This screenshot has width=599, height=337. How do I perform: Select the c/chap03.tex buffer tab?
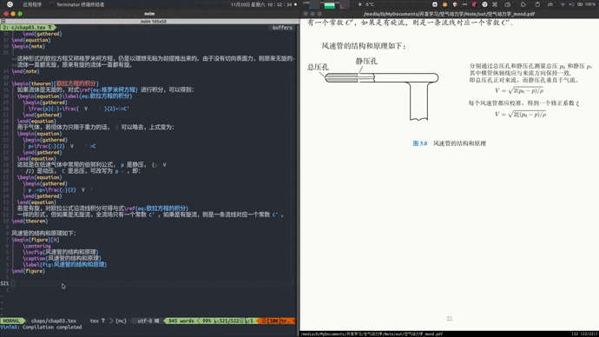click(29, 28)
